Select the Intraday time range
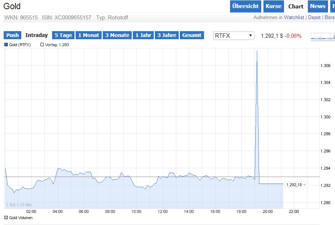This screenshot has height=225, width=335. (37, 35)
